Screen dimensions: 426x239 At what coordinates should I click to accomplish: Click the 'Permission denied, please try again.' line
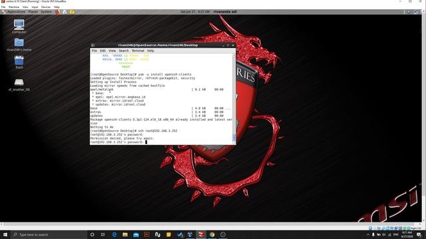(122, 138)
